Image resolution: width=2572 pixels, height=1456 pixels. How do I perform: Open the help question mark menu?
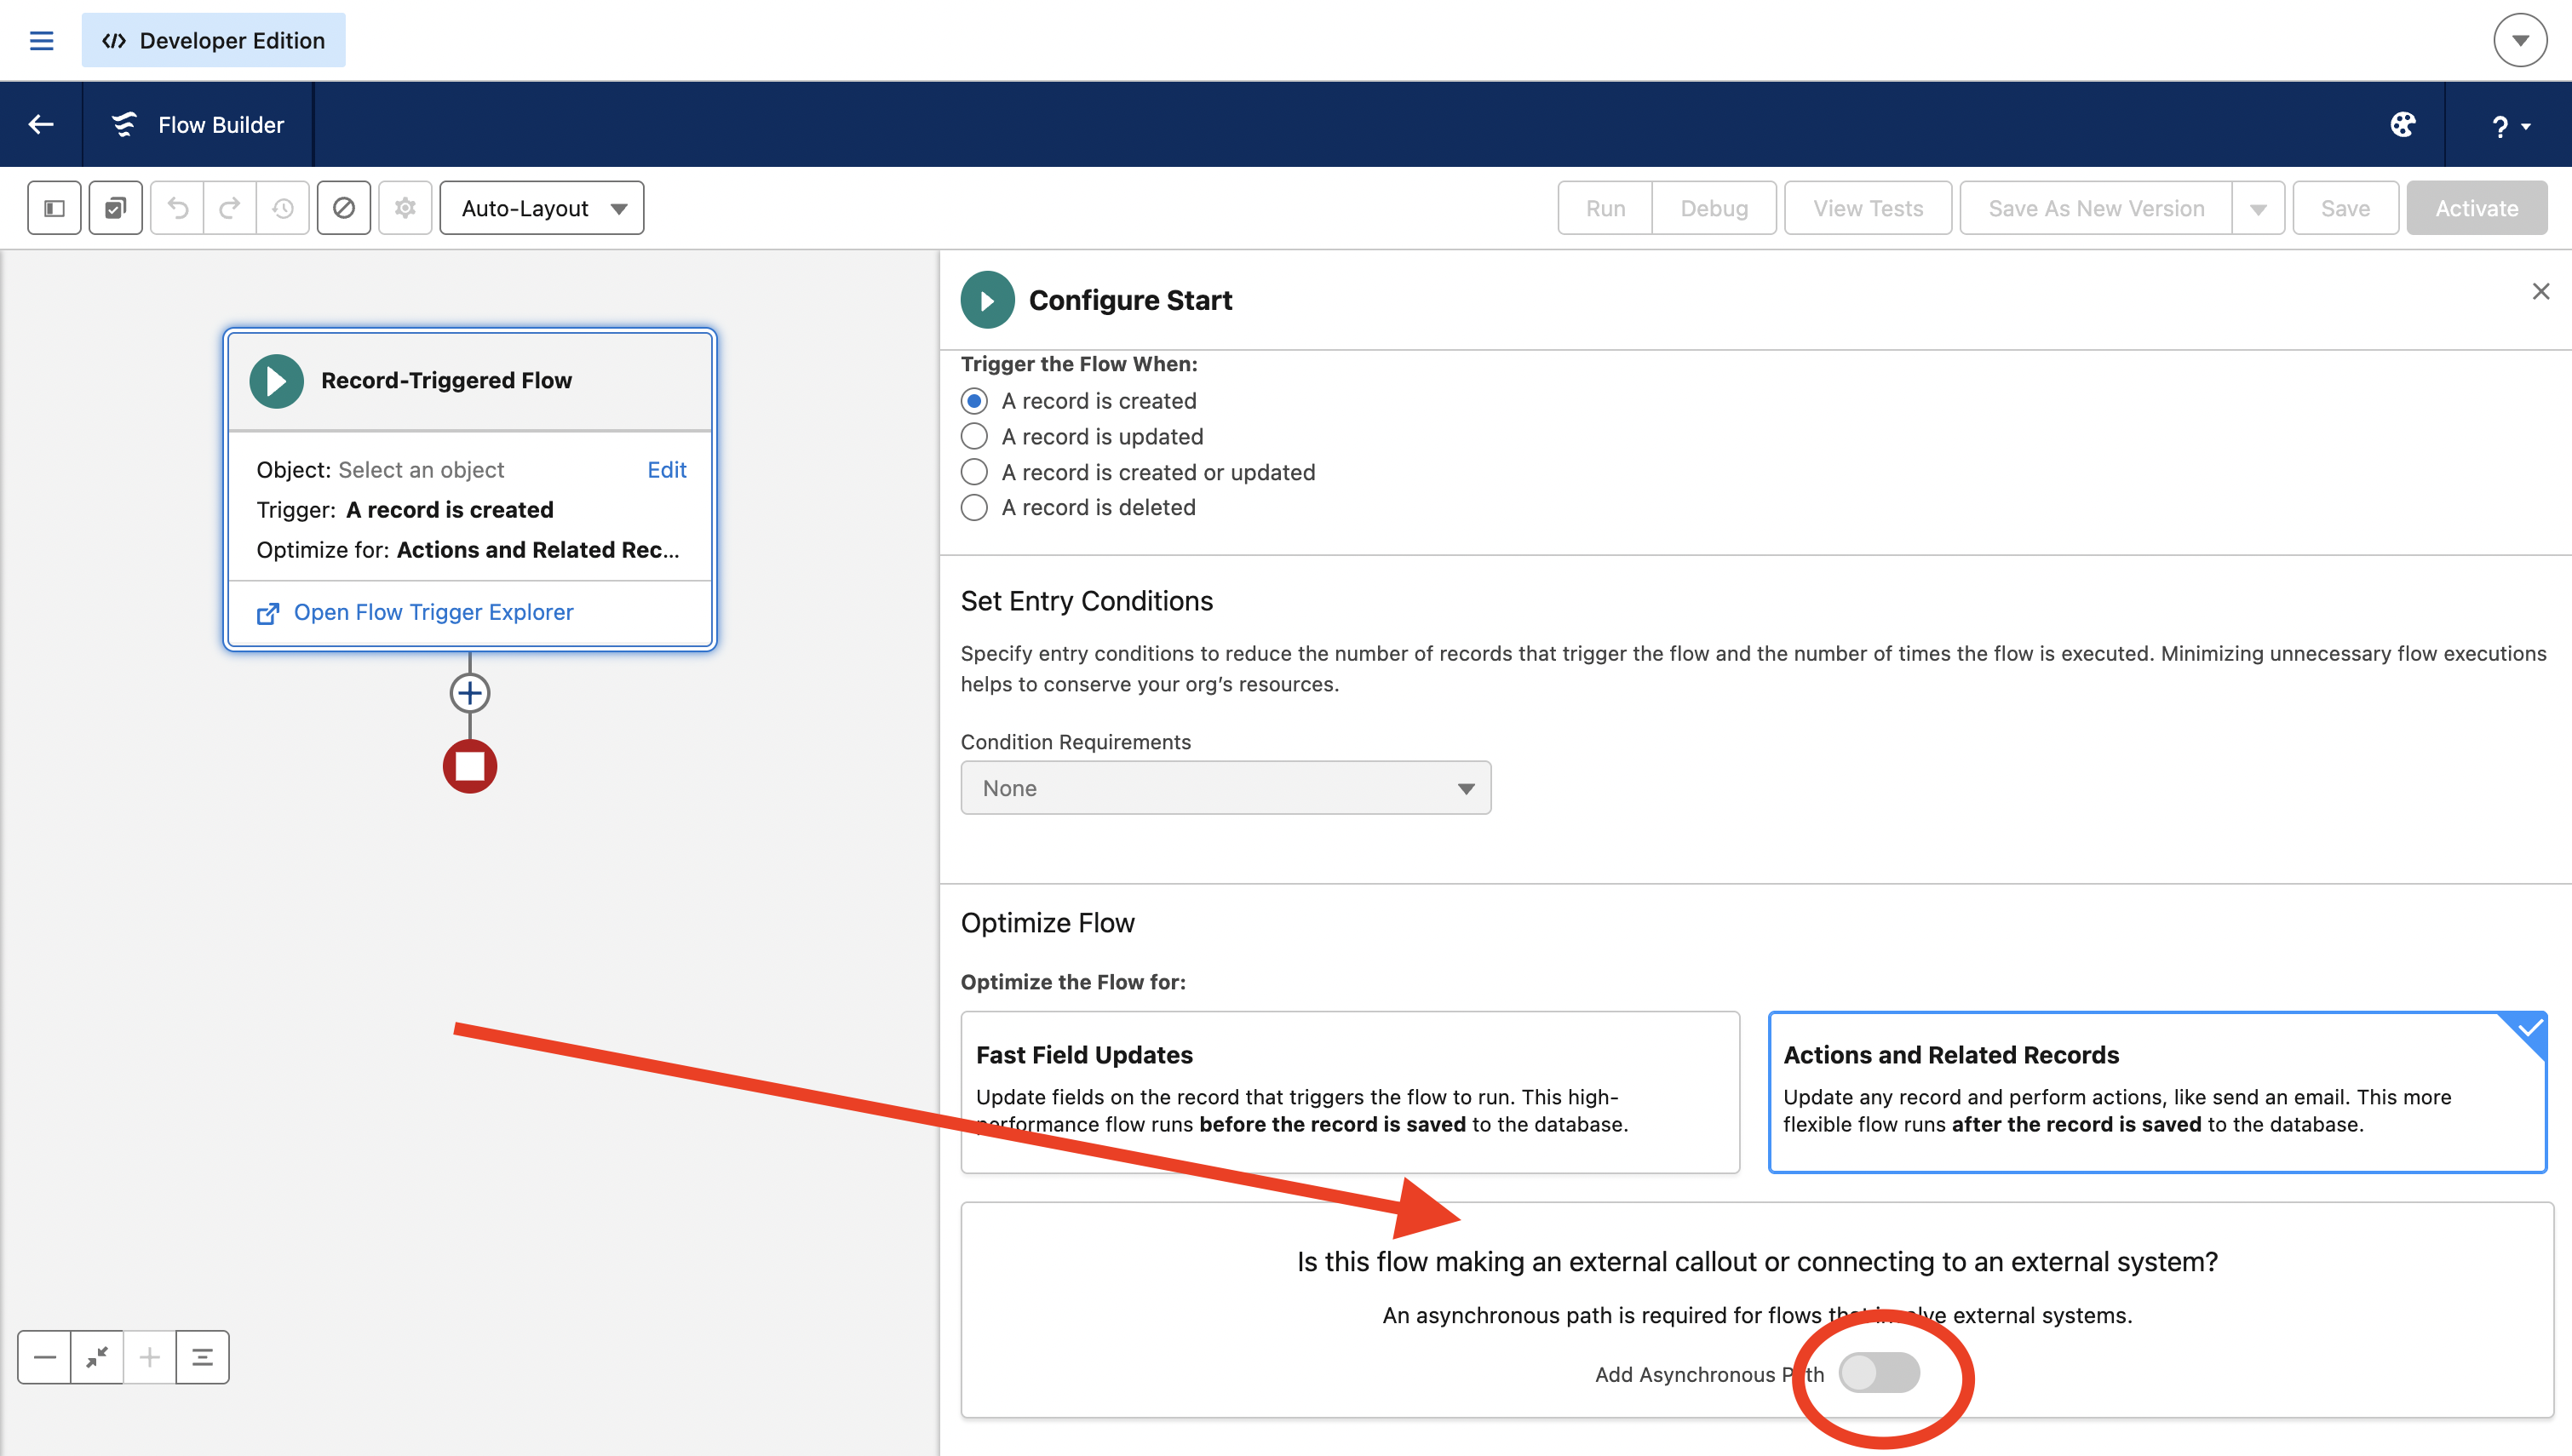(x=2510, y=126)
